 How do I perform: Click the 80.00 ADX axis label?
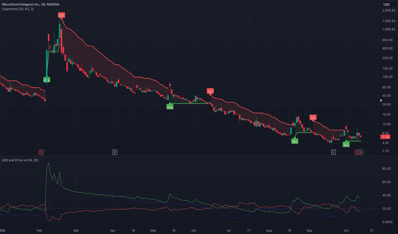386,168
